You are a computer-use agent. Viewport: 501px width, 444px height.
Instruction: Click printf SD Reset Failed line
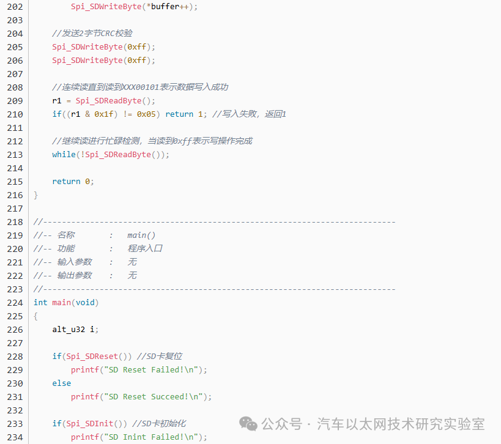(x=139, y=370)
